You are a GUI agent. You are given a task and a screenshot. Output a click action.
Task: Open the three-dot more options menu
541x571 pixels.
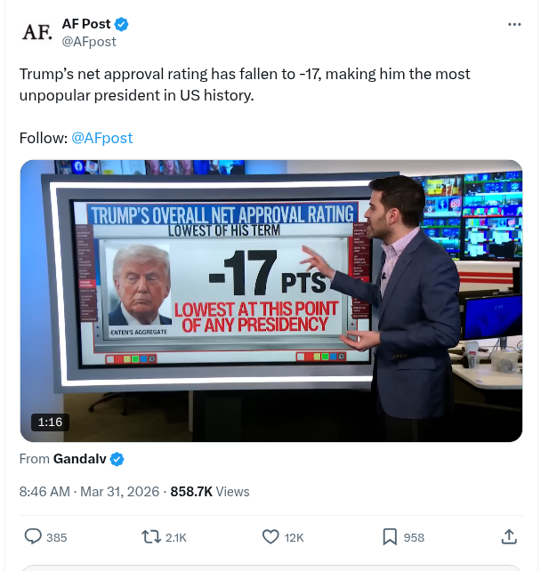point(513,24)
